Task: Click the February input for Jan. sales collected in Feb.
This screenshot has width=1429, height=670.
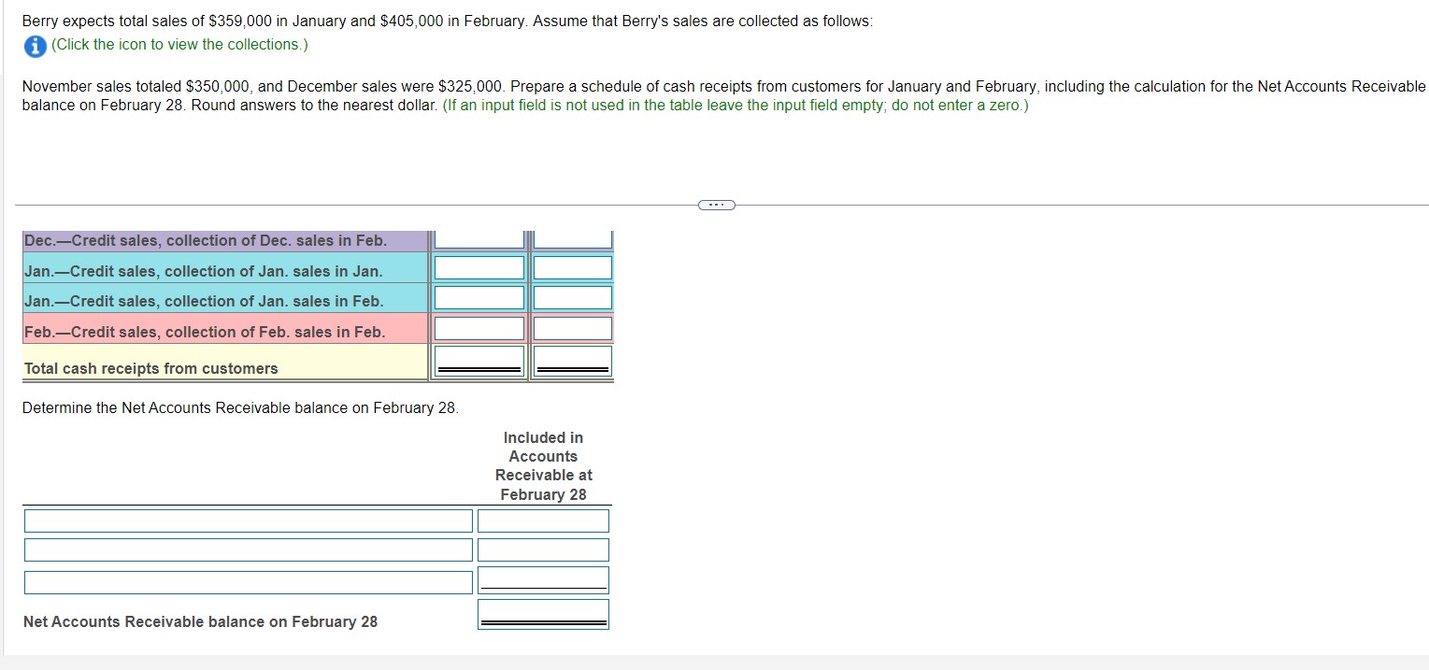Action: tap(572, 297)
